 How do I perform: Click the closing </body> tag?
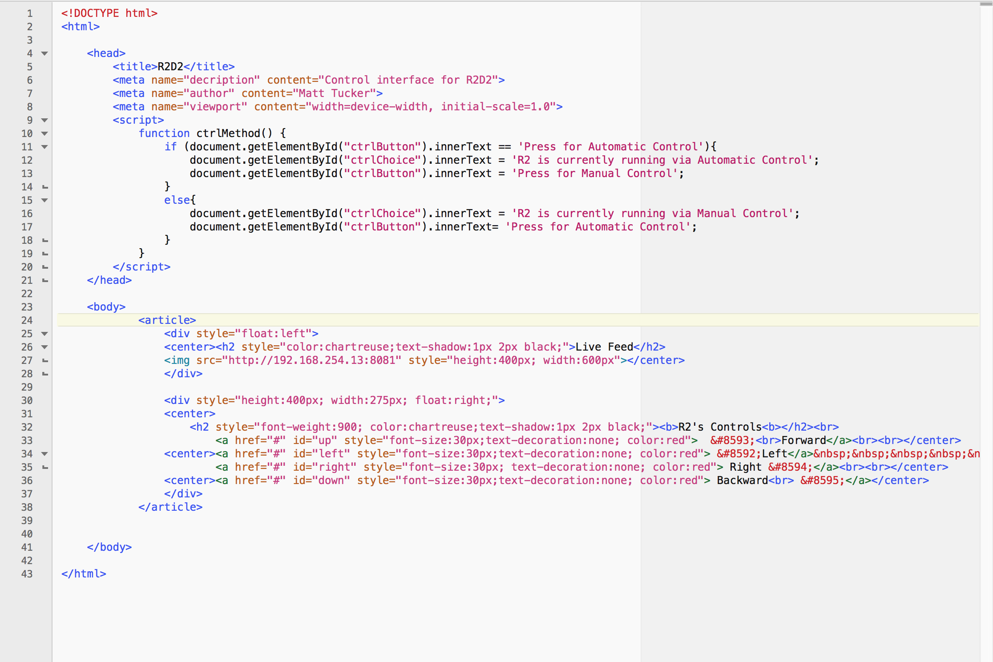pos(109,547)
